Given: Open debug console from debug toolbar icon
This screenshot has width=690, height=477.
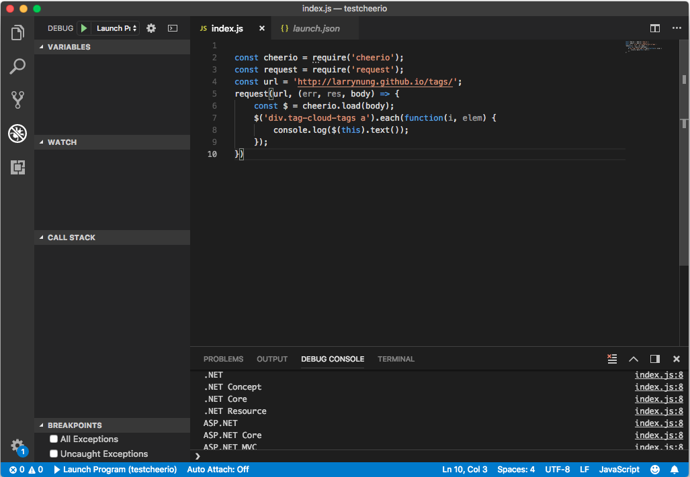Looking at the screenshot, I should (x=173, y=28).
